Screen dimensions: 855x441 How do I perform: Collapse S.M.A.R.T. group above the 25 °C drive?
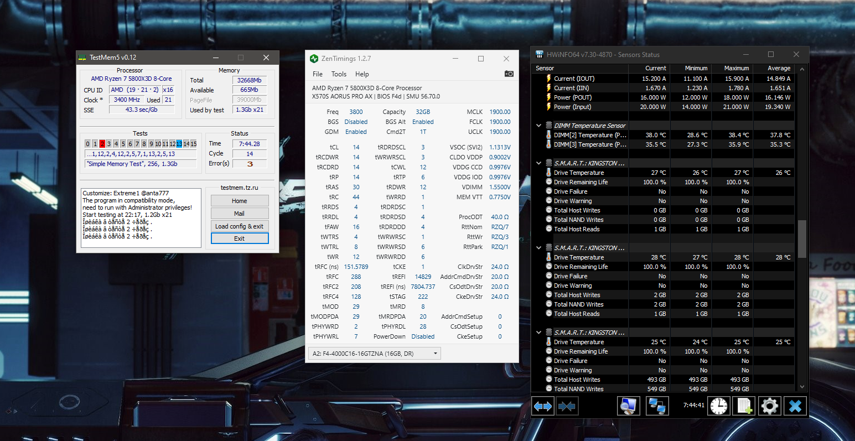[x=538, y=333]
